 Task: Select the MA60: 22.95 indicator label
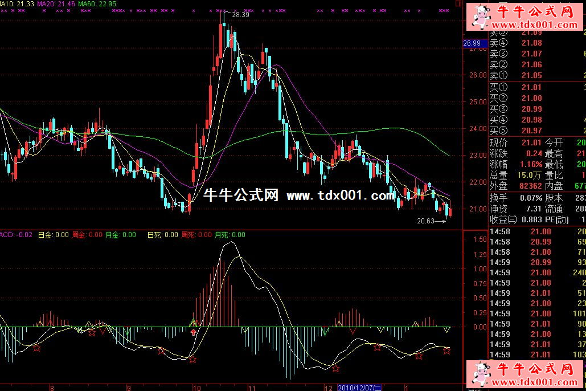pyautogui.click(x=97, y=4)
